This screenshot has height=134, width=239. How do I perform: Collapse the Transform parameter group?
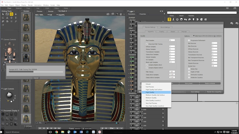tap(128, 55)
